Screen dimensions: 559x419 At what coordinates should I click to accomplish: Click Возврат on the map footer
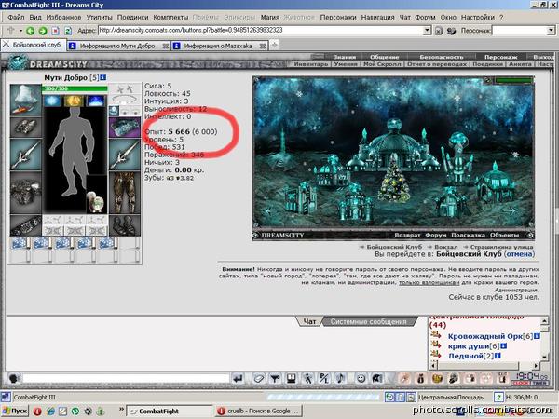pyautogui.click(x=407, y=236)
